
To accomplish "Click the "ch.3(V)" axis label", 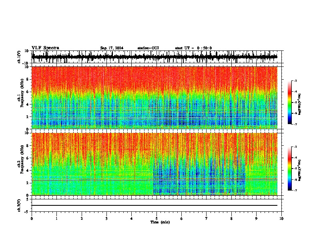I will [19, 205].
